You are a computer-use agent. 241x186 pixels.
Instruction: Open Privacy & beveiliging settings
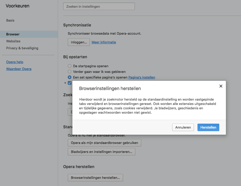22,48
